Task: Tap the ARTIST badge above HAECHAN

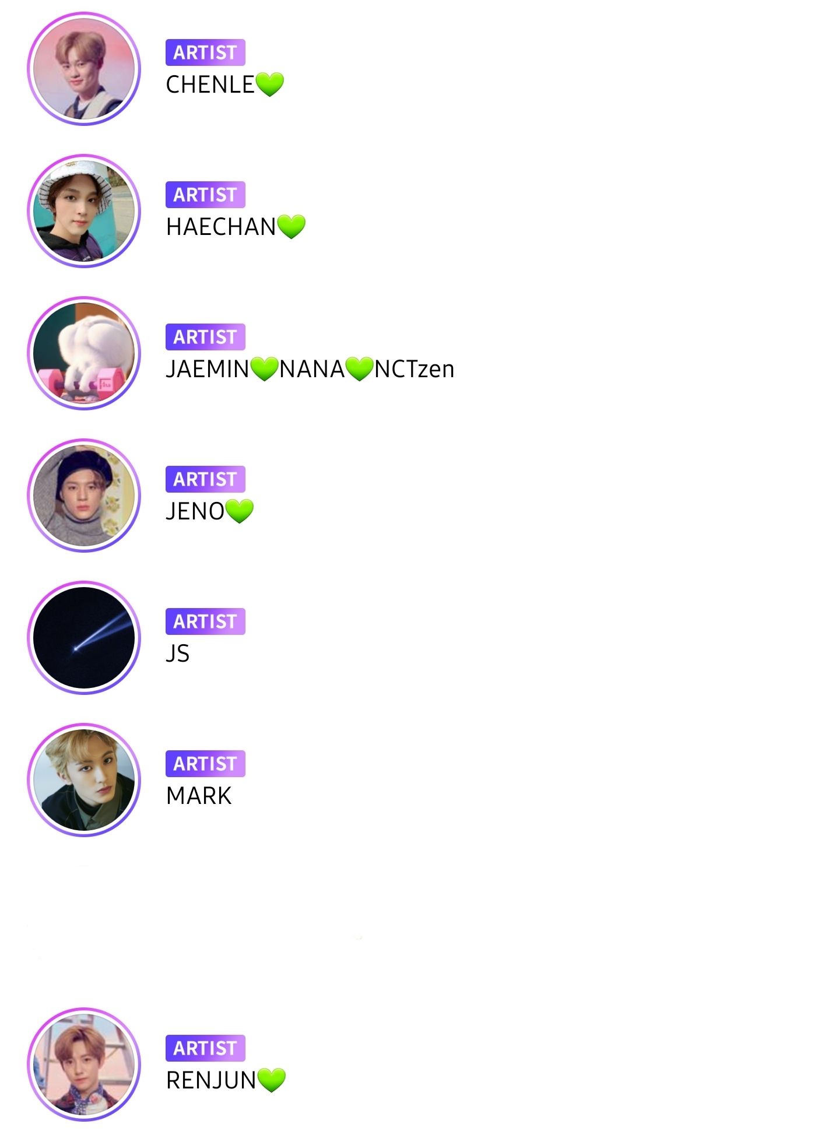Action: [x=205, y=195]
